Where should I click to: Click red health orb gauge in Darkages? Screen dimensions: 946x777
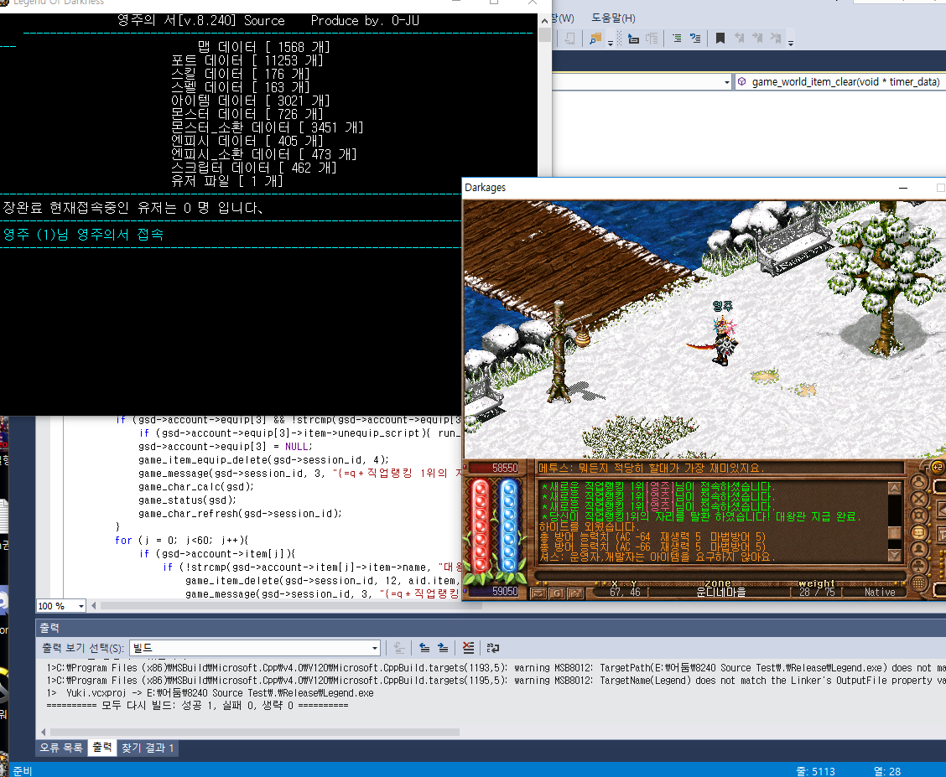pos(481,525)
